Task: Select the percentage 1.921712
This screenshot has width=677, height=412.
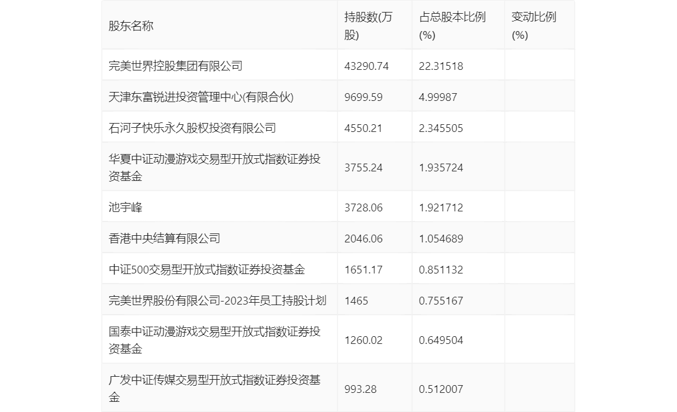Action: [x=441, y=208]
